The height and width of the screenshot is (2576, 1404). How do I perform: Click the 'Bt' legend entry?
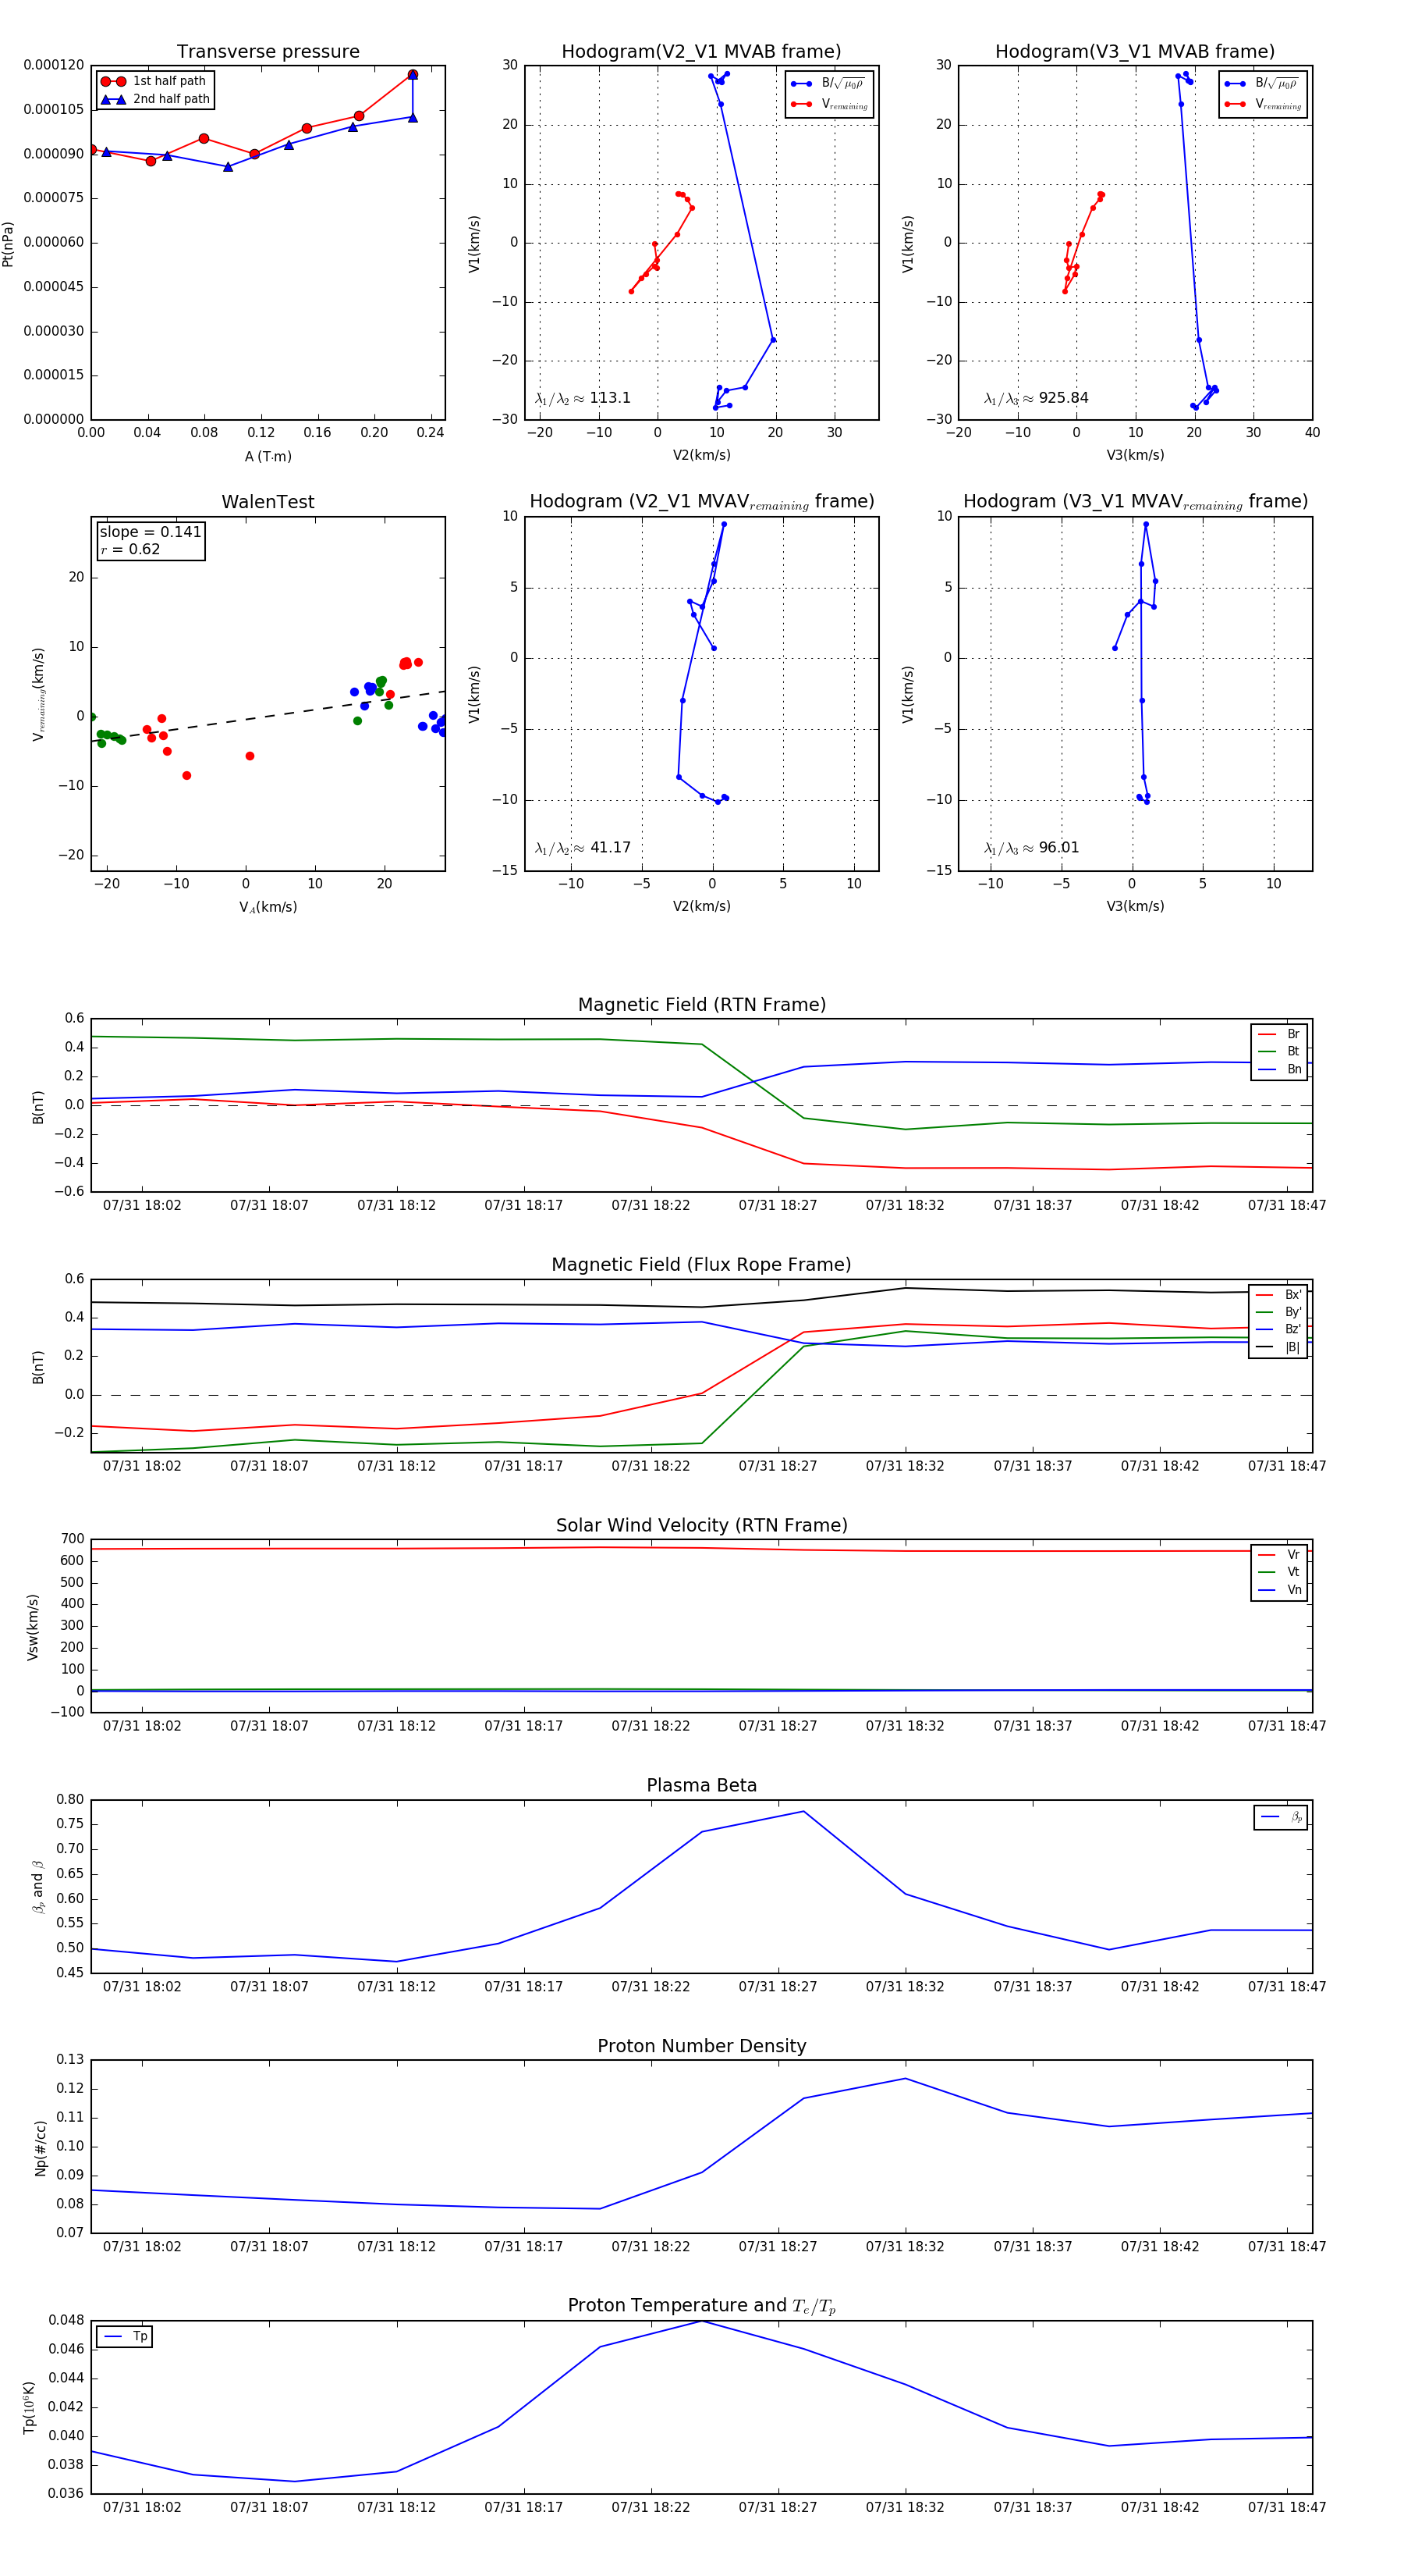coord(1279,1052)
